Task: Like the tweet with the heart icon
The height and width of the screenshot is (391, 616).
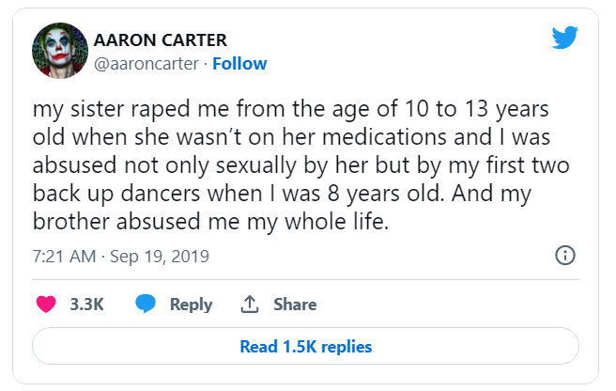Action: [45, 305]
